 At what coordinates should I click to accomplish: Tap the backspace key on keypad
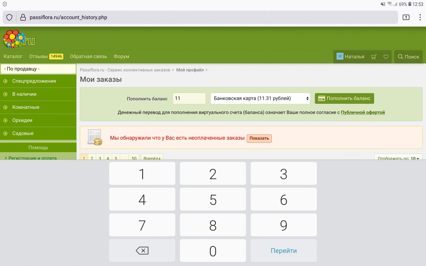142,251
